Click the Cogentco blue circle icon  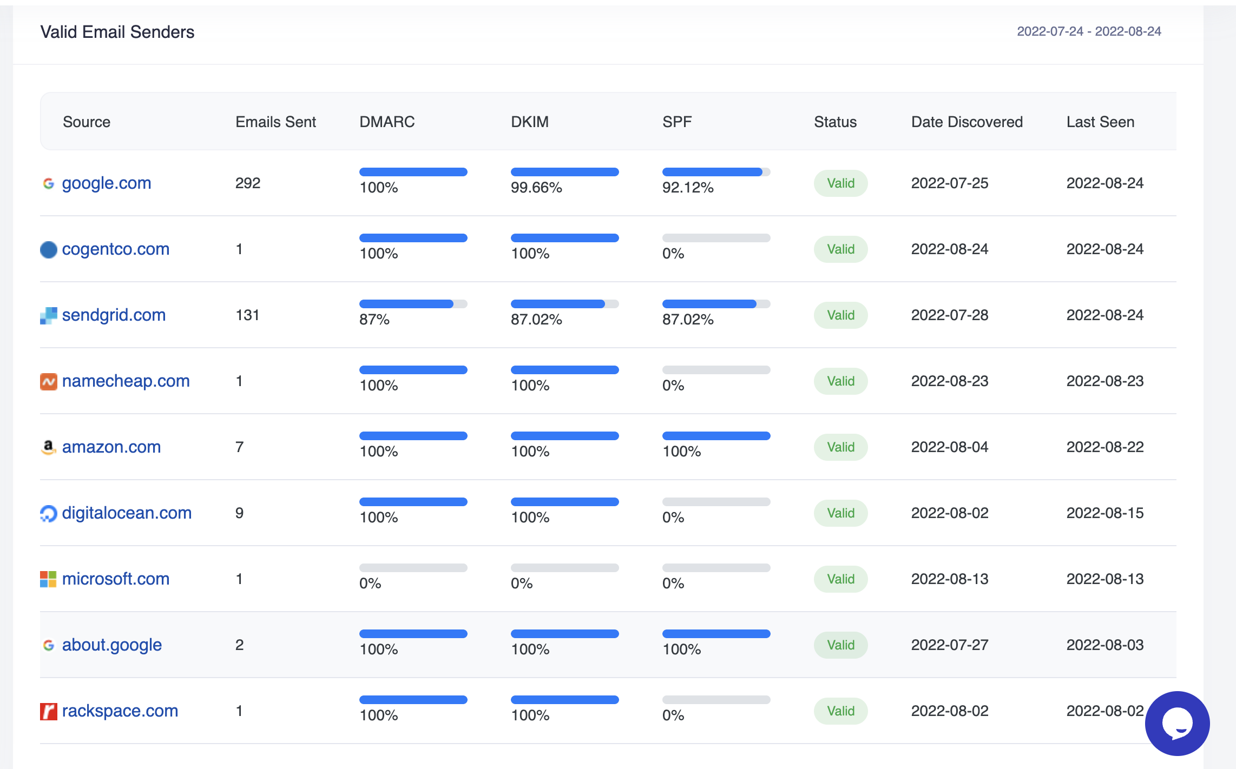pyautogui.click(x=49, y=249)
